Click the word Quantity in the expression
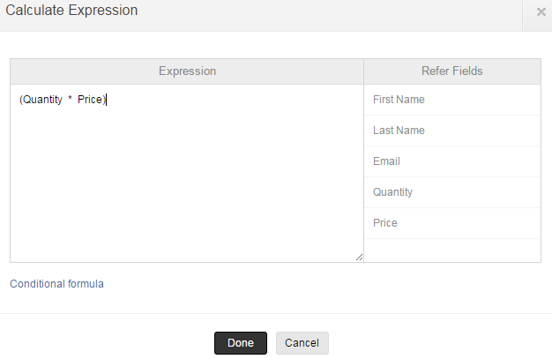This screenshot has width=552, height=359. 42,100
